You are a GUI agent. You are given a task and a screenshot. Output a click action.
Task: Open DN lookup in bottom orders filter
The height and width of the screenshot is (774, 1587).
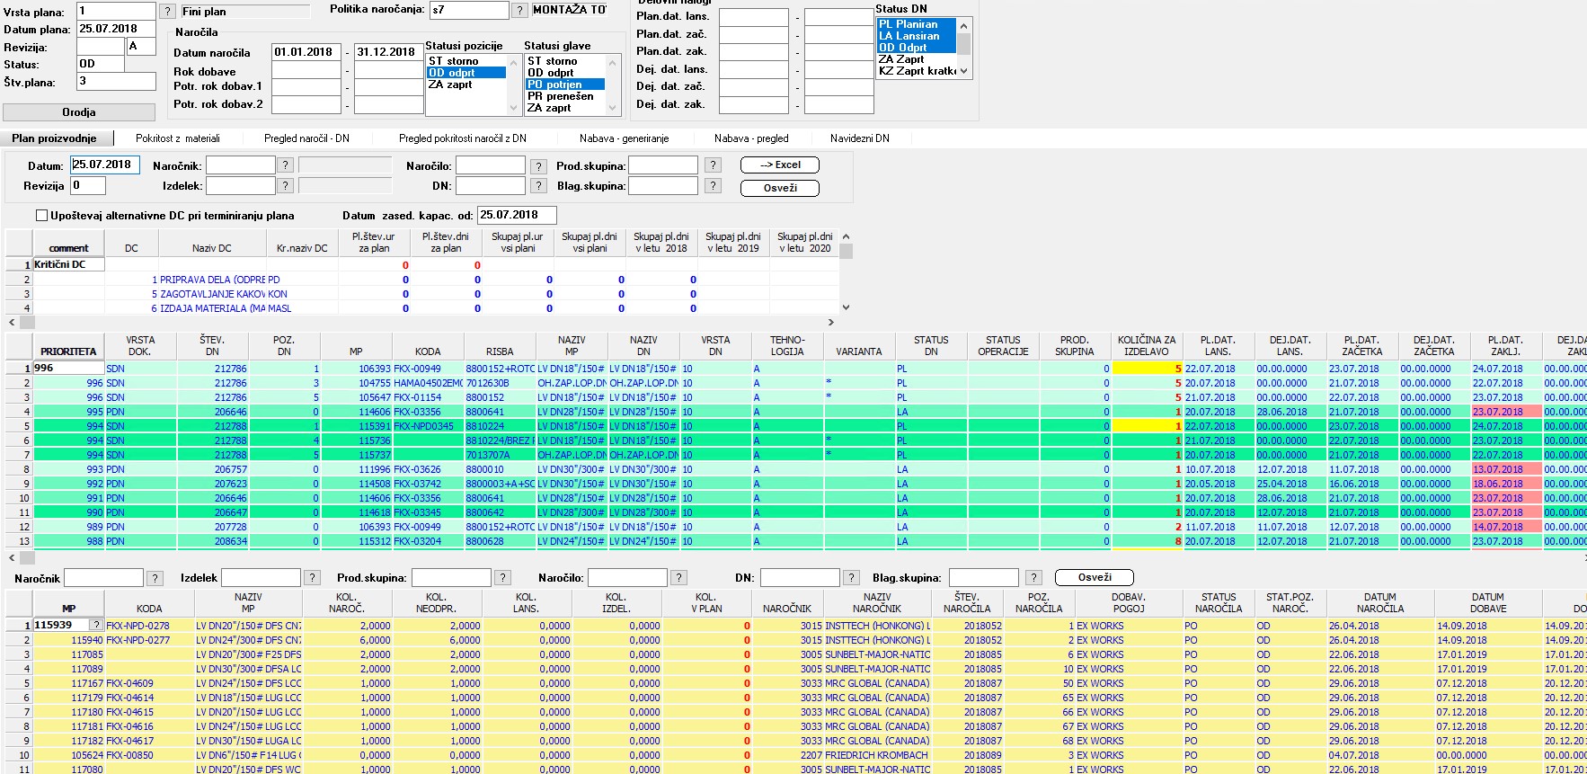[x=850, y=578]
